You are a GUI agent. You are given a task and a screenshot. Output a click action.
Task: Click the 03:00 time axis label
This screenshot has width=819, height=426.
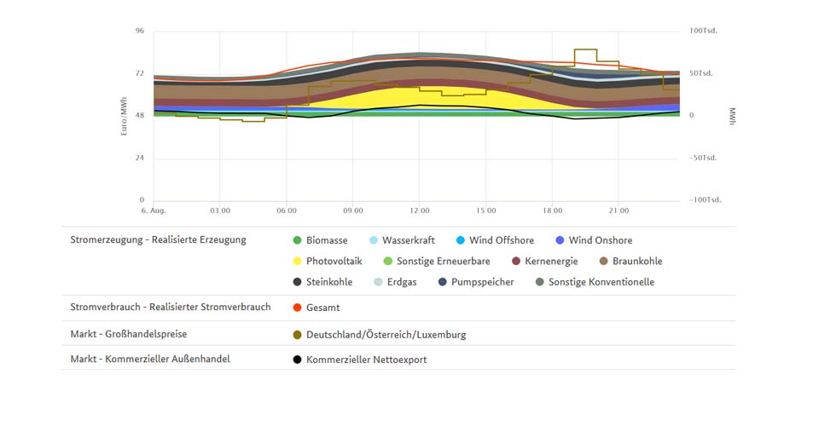coord(220,210)
